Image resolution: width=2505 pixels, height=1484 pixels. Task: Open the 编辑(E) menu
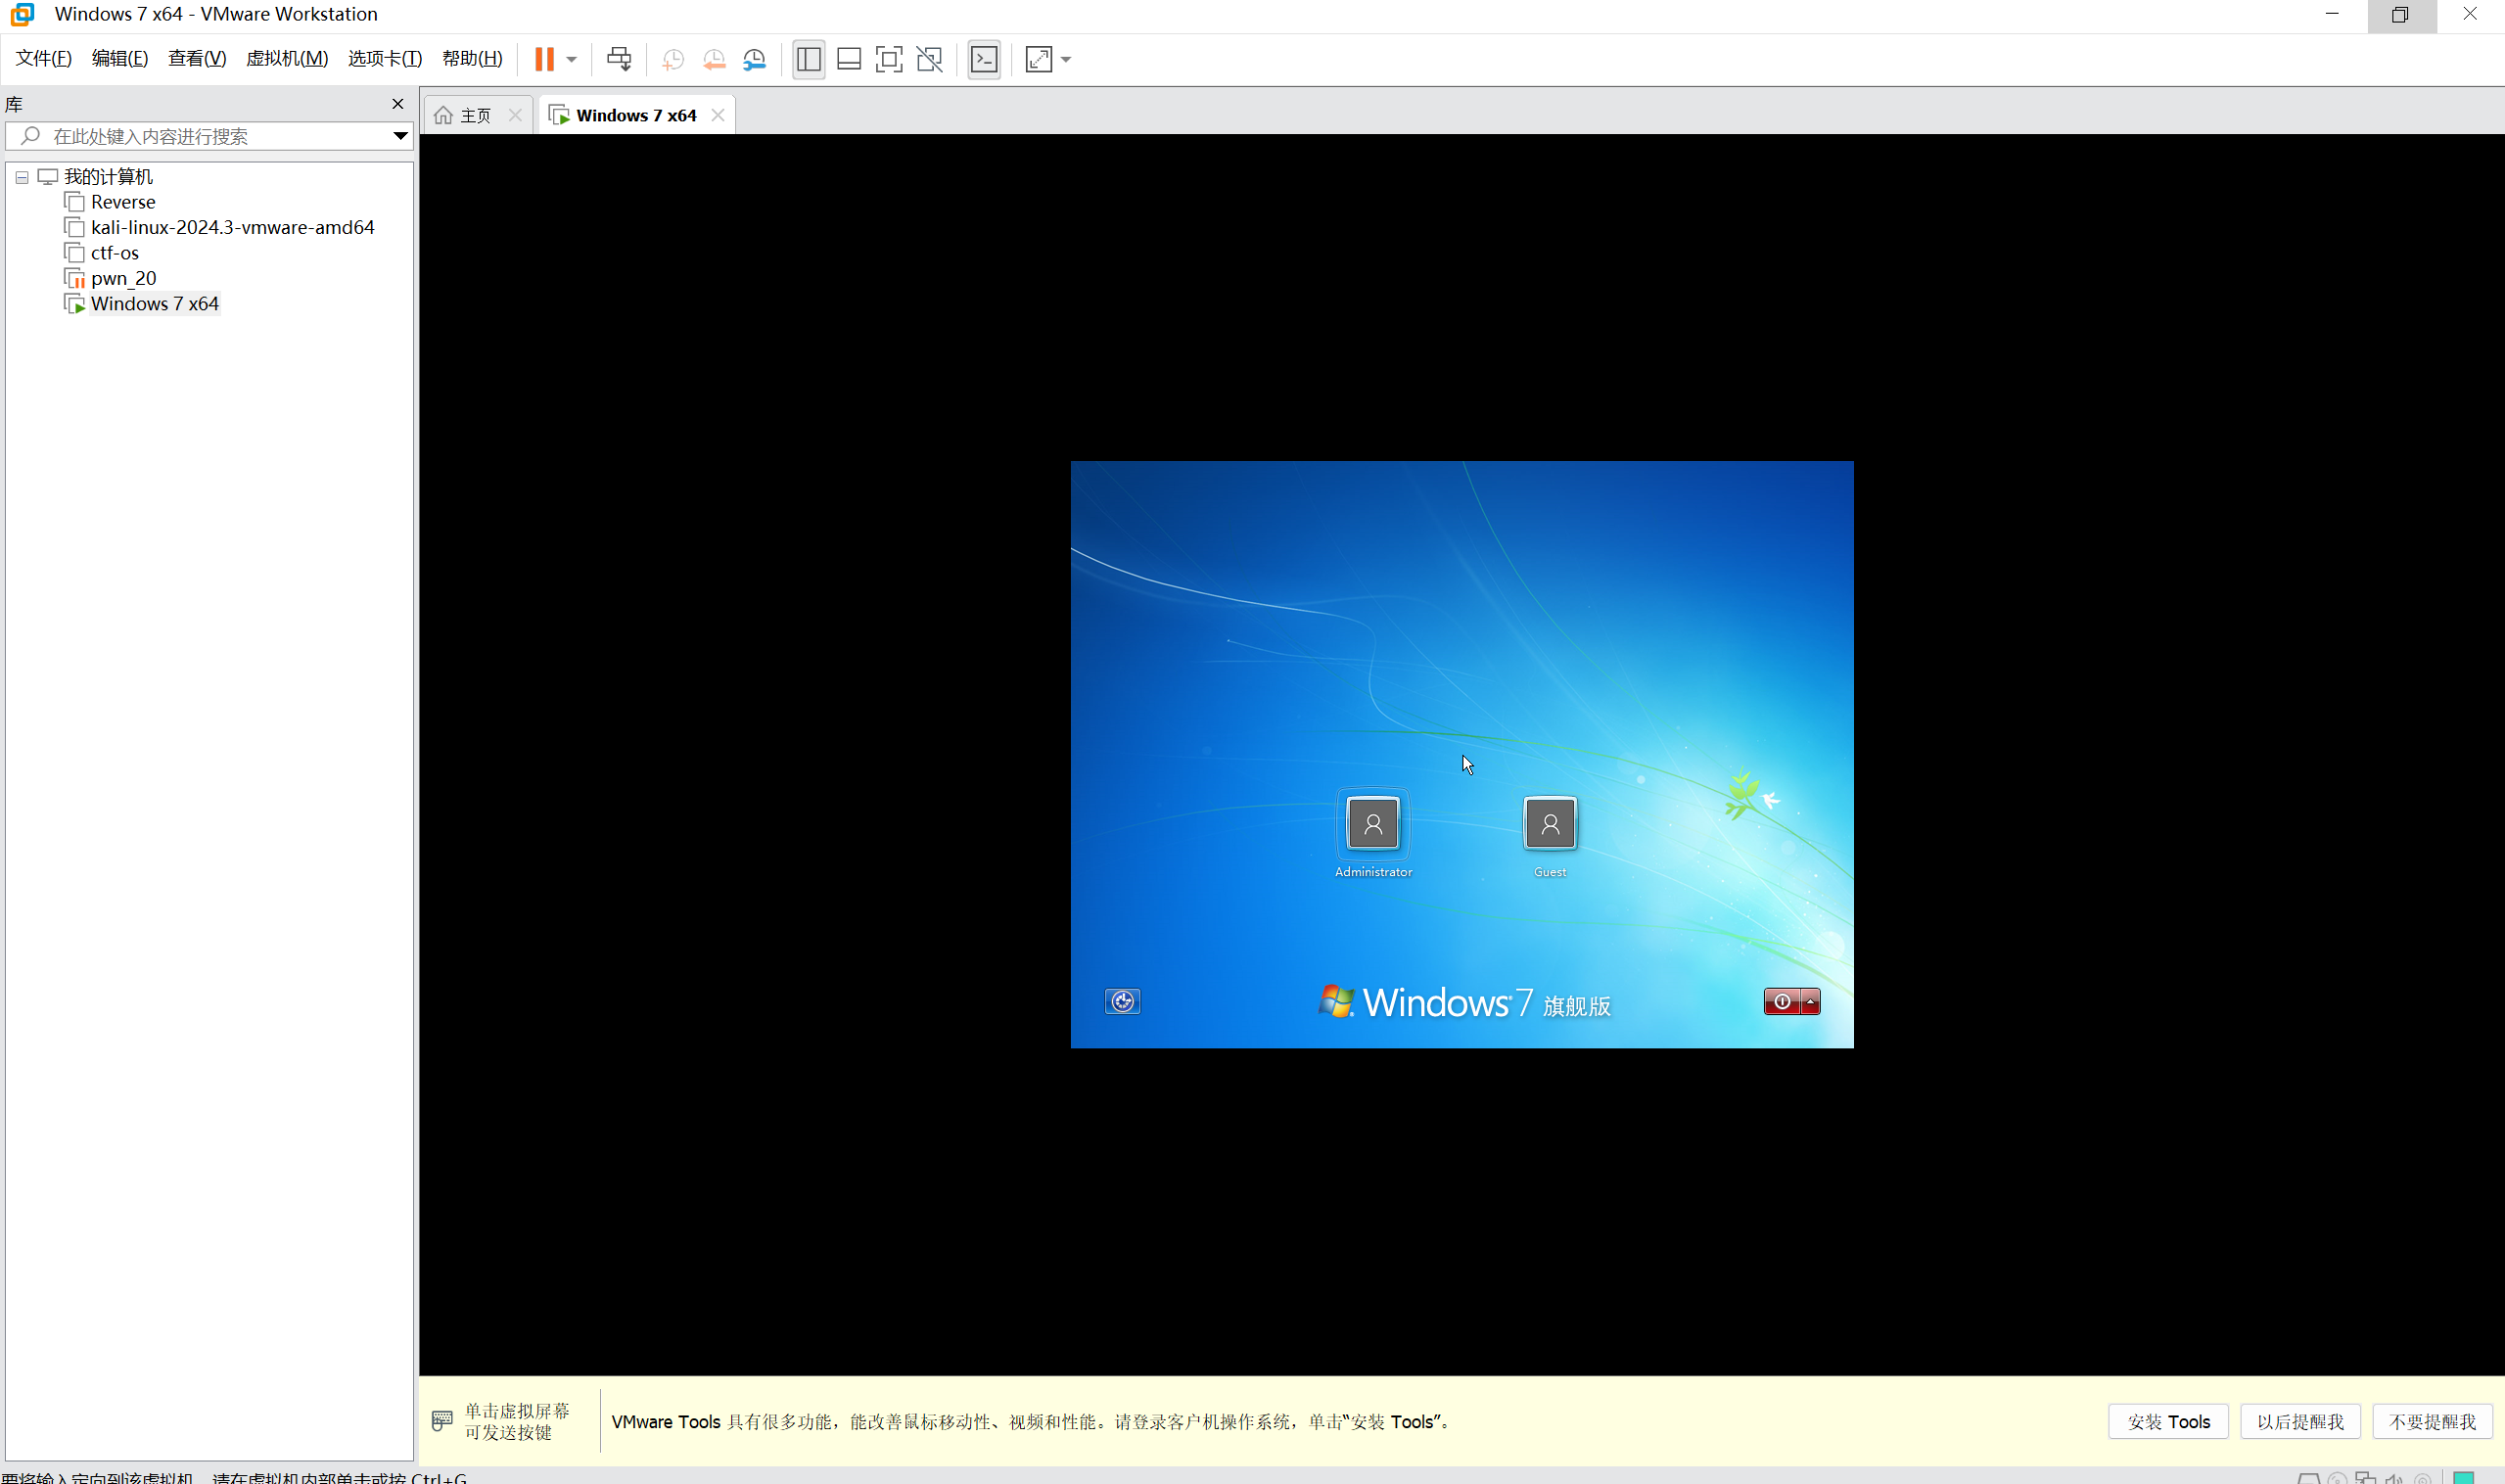pos(120,58)
